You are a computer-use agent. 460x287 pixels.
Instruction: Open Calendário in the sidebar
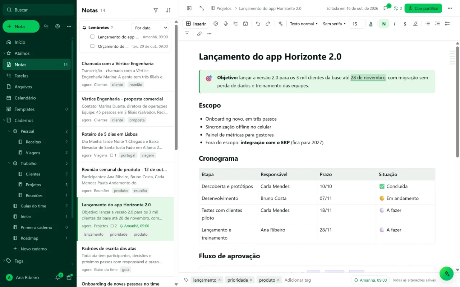point(37,98)
